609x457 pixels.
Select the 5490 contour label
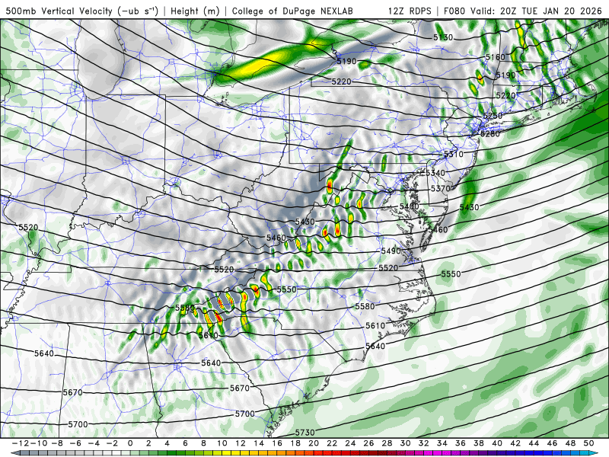pyautogui.click(x=391, y=251)
